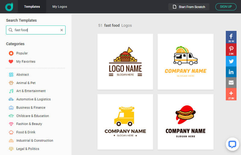Share on Twitter icon
The height and width of the screenshot is (155, 241).
coord(231,61)
